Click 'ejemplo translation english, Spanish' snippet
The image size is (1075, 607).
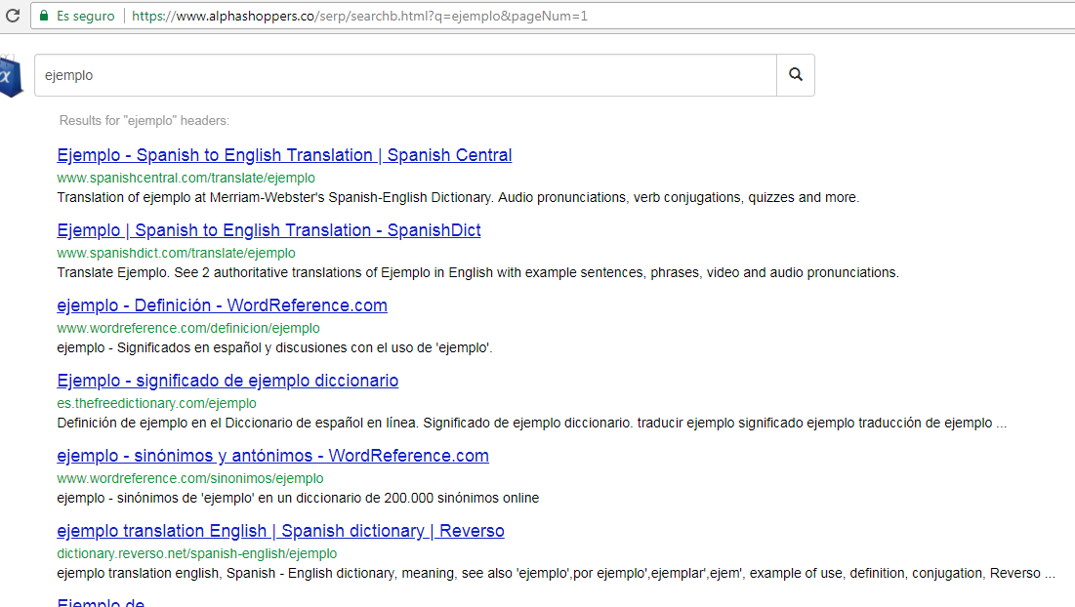pyautogui.click(x=556, y=574)
